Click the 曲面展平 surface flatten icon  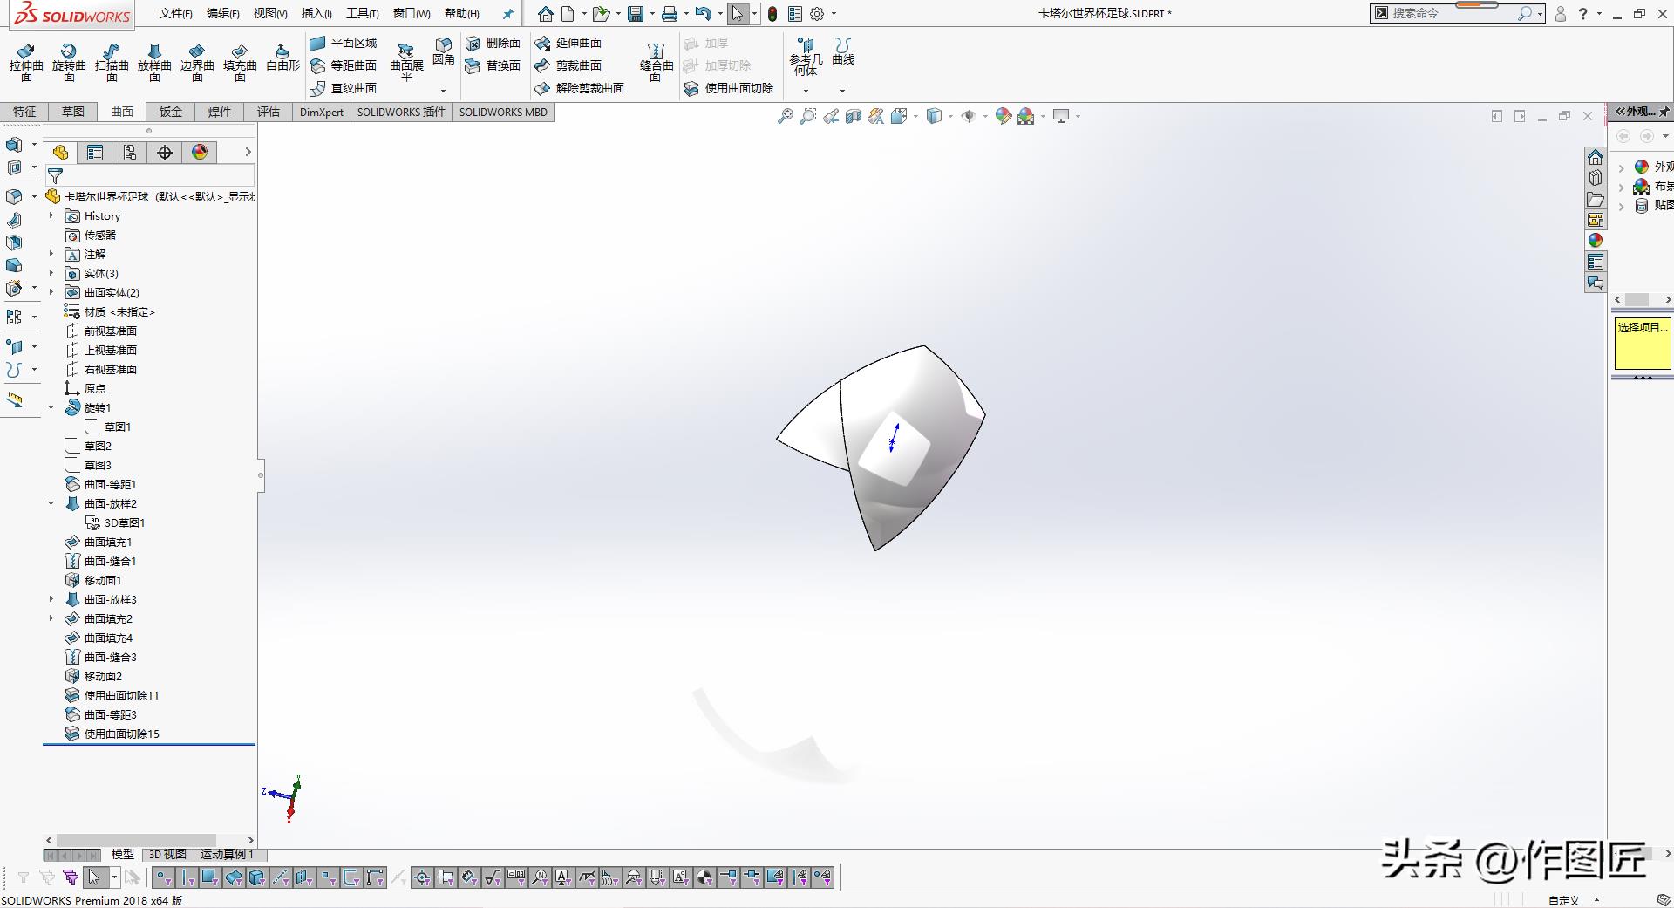tap(406, 61)
